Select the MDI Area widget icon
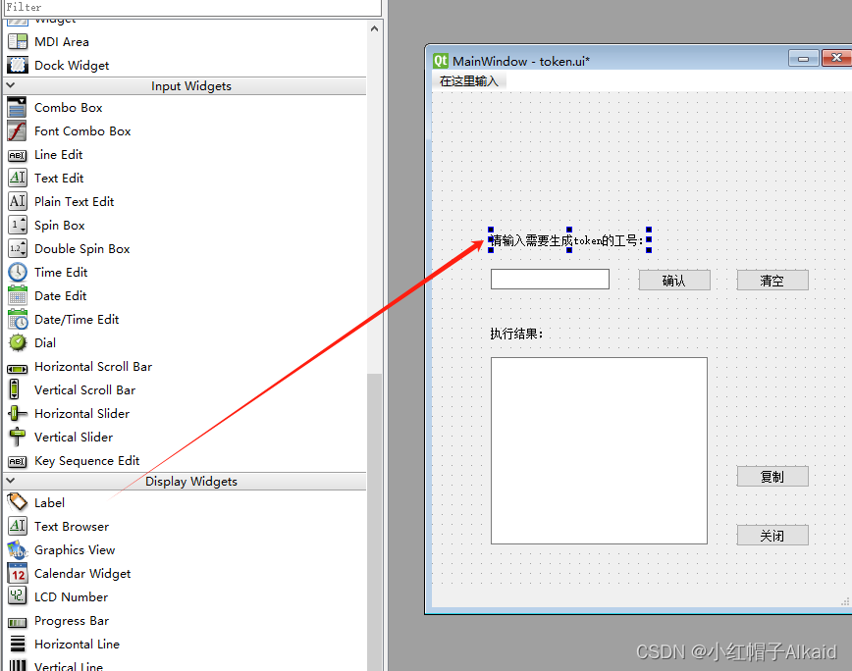 [18, 42]
